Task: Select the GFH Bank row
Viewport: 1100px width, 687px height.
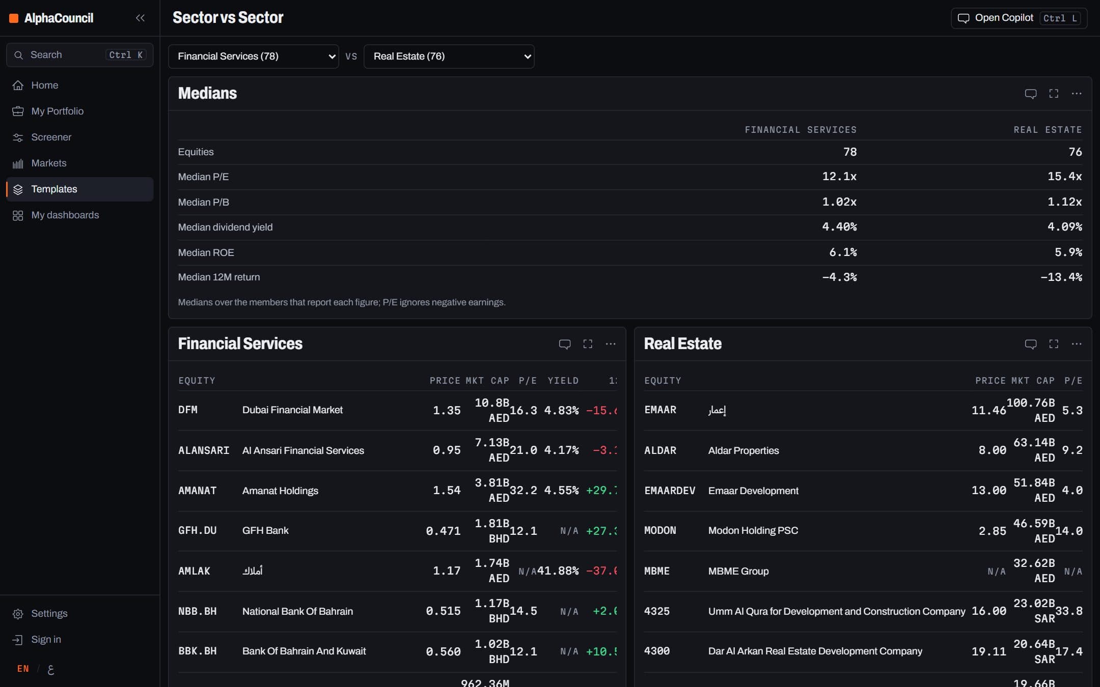Action: pos(397,531)
